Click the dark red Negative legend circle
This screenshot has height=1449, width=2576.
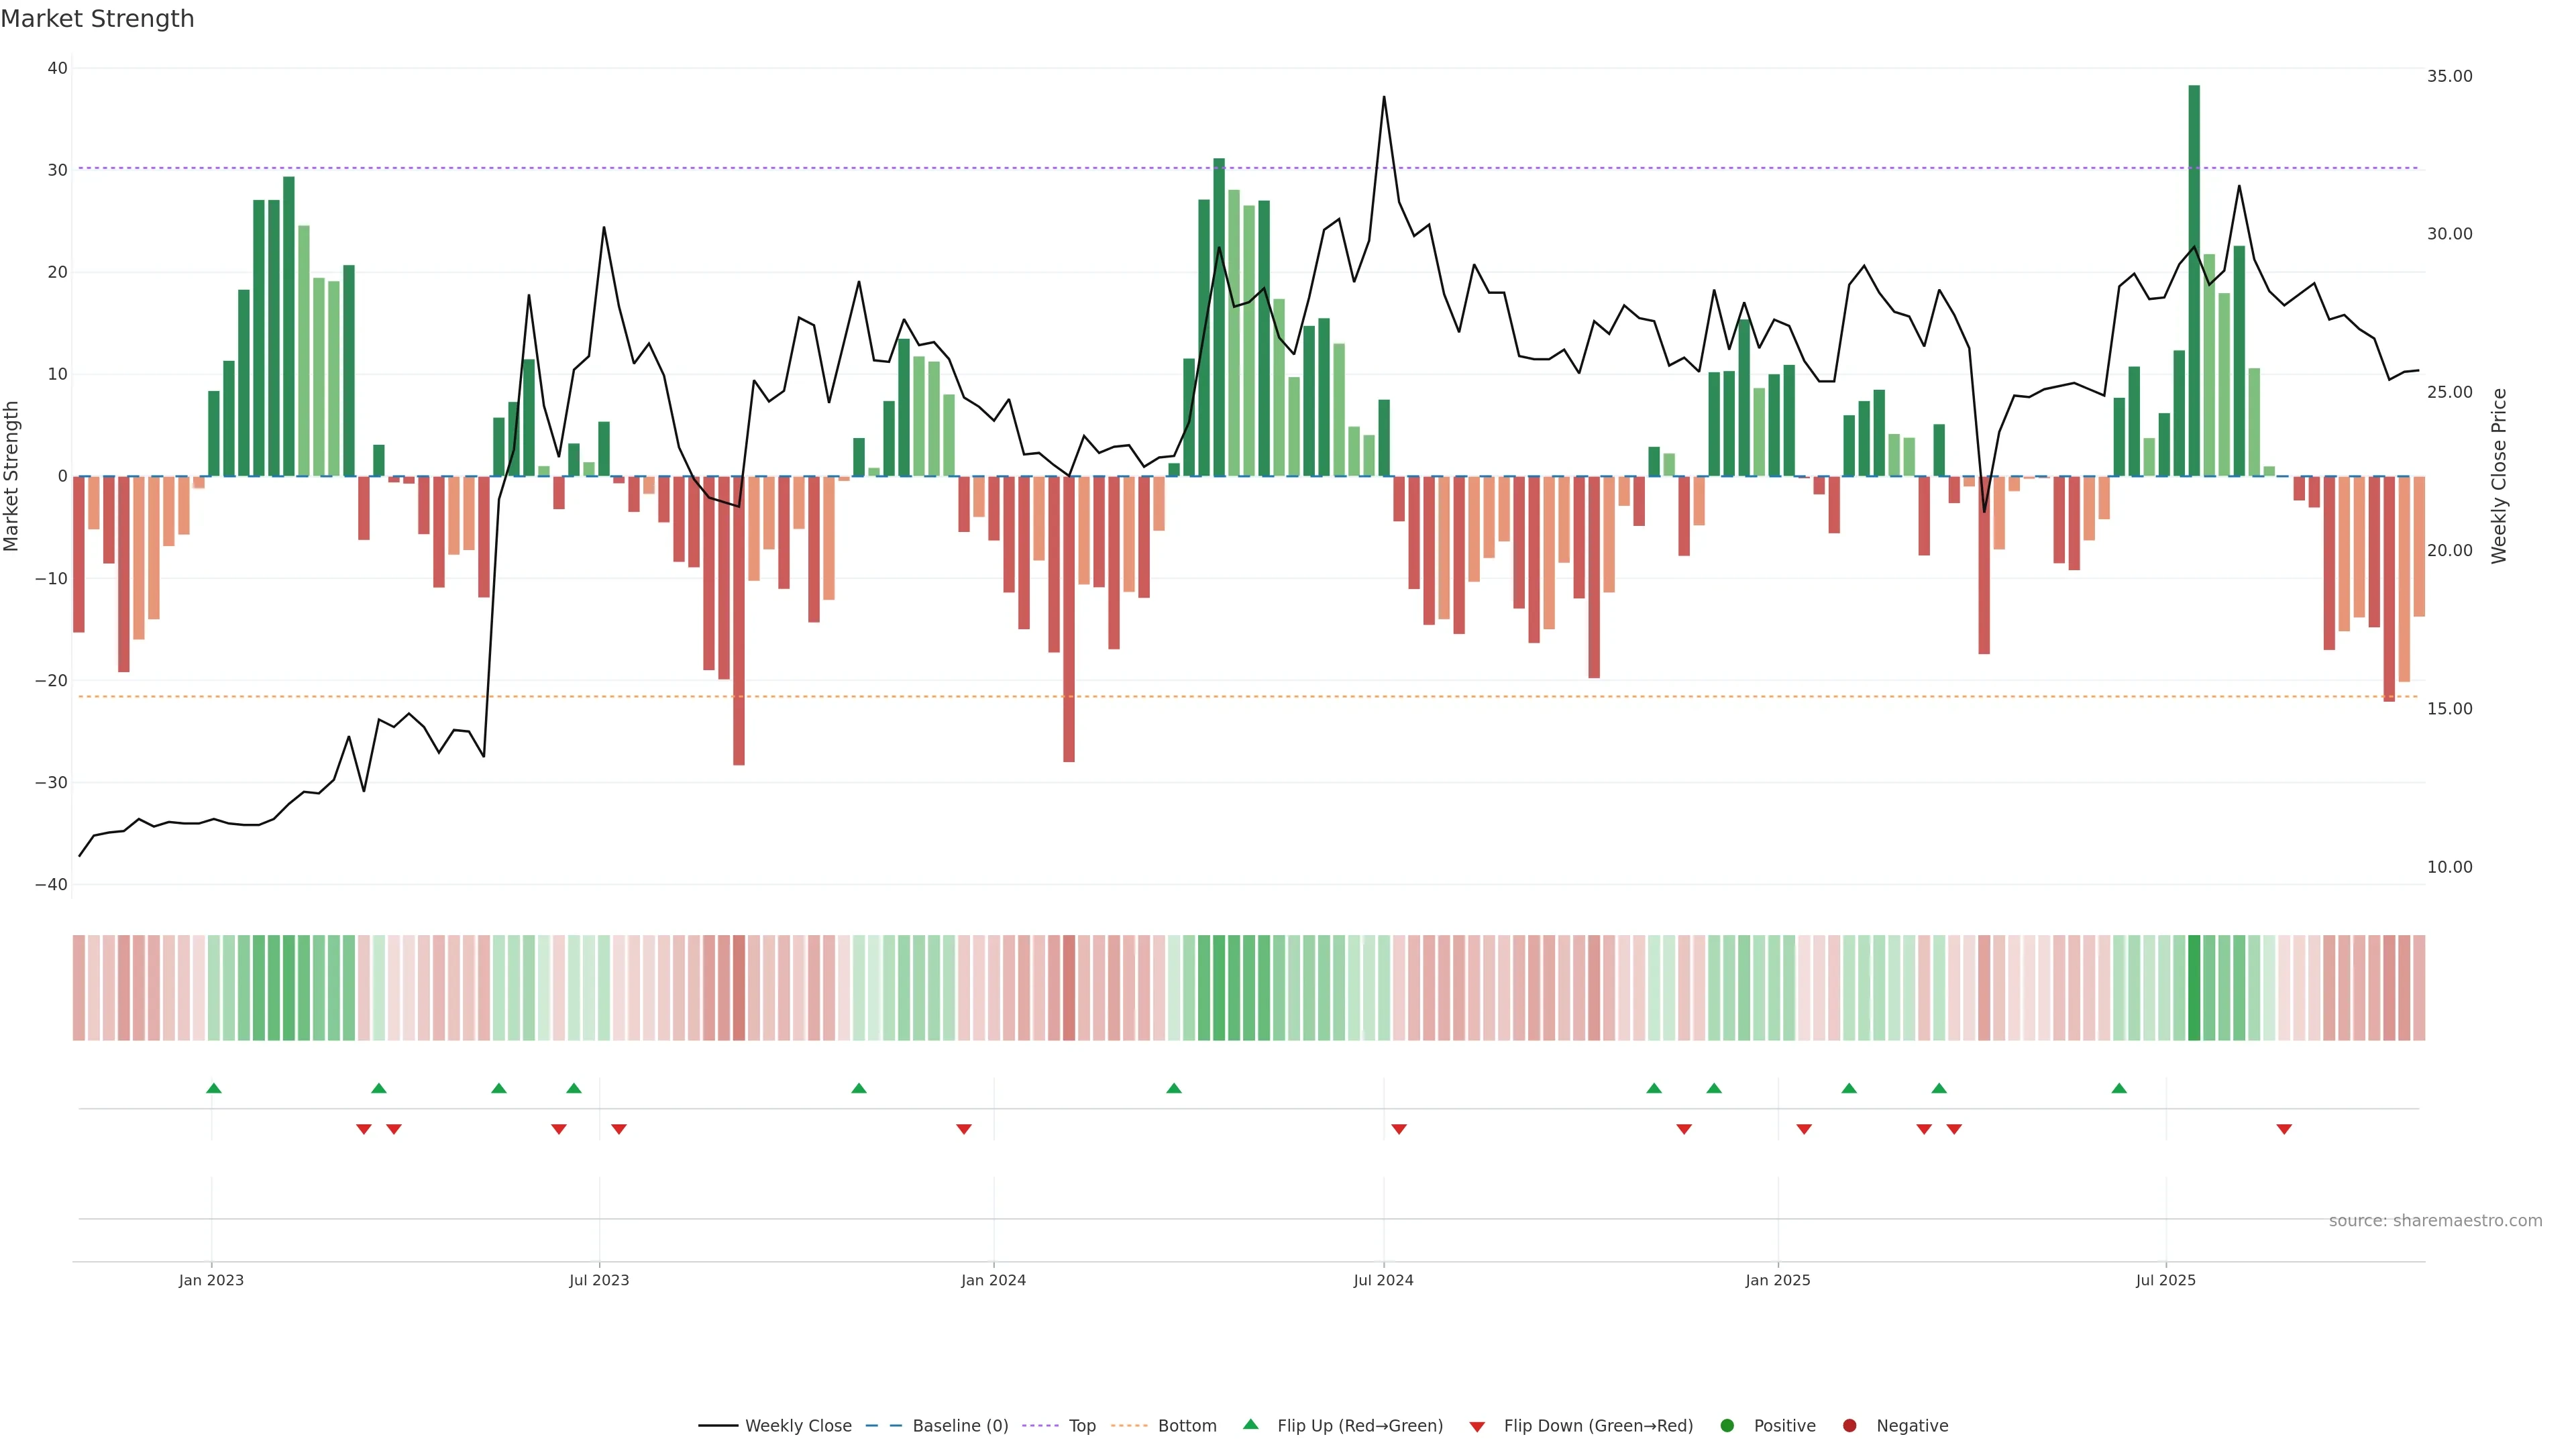click(x=1849, y=1425)
